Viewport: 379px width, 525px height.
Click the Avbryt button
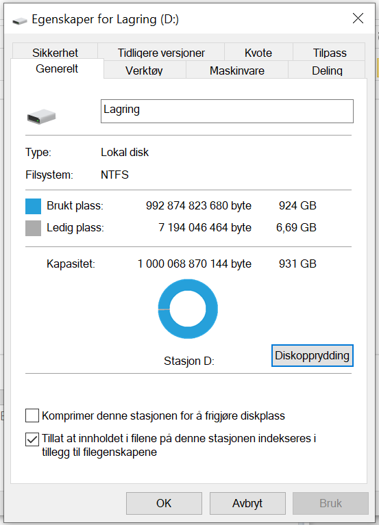(x=247, y=503)
